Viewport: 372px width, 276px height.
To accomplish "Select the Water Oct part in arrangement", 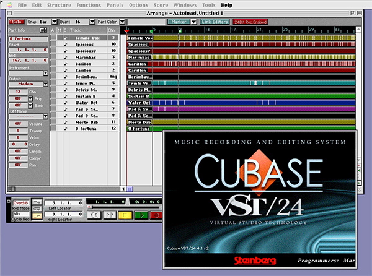I will pyautogui.click(x=241, y=103).
